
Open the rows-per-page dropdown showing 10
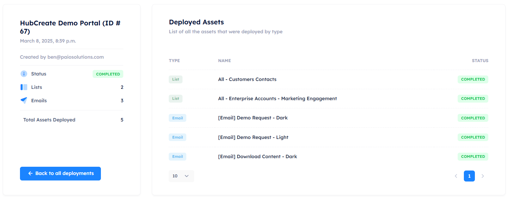coord(181,176)
